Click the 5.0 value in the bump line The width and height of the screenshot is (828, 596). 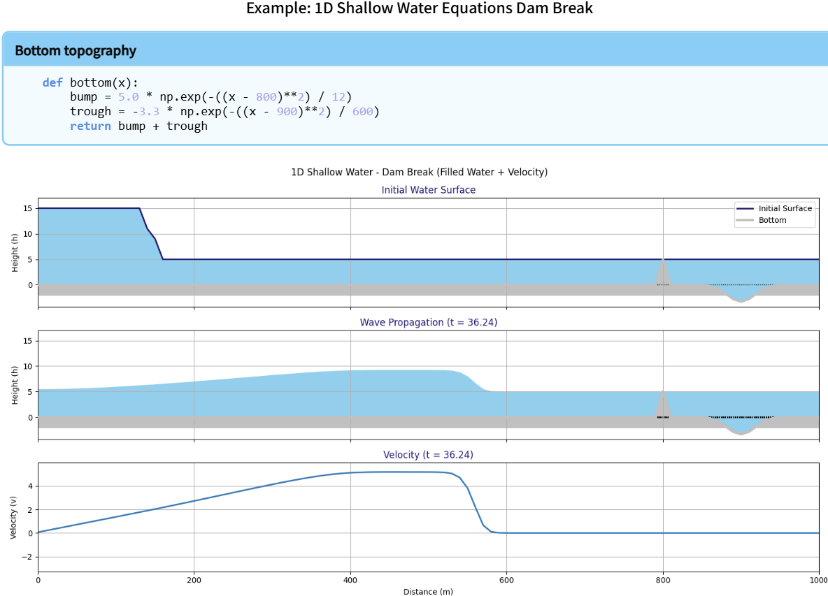(129, 97)
